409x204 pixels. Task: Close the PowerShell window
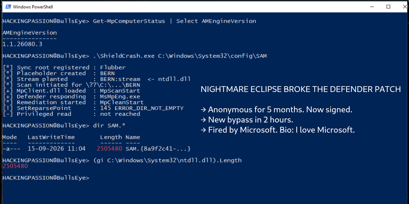[x=405, y=7]
